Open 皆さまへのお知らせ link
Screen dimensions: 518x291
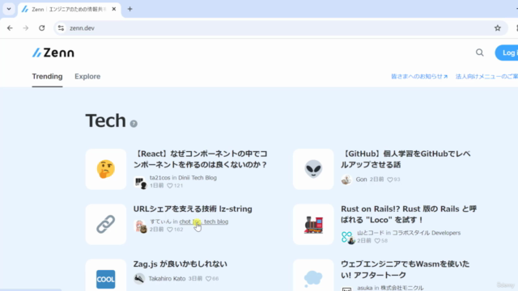point(419,77)
